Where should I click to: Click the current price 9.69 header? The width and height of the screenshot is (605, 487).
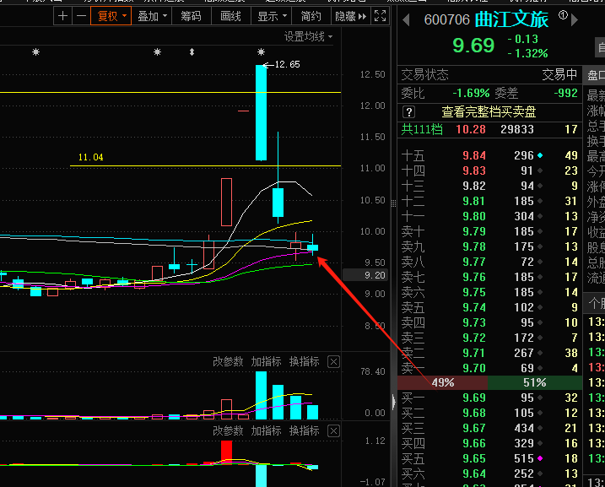pyautogui.click(x=473, y=46)
